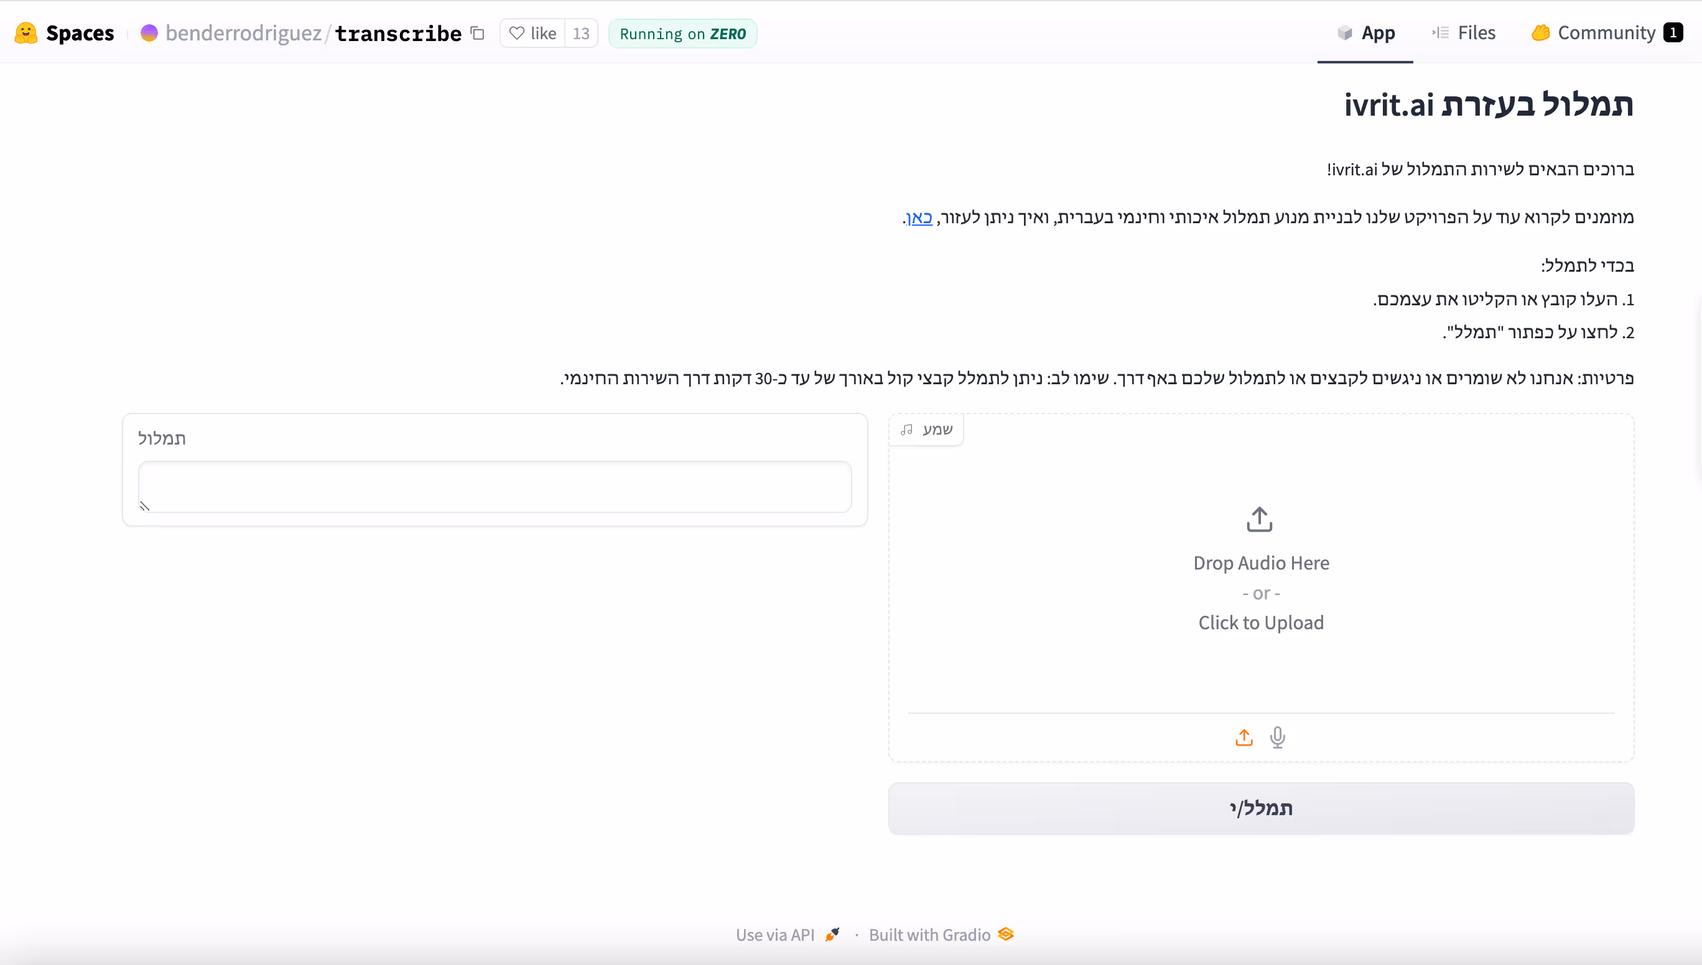Click the API rocket icon in footer

pos(832,935)
